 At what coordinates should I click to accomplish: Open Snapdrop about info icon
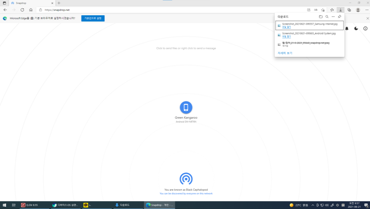365,29
